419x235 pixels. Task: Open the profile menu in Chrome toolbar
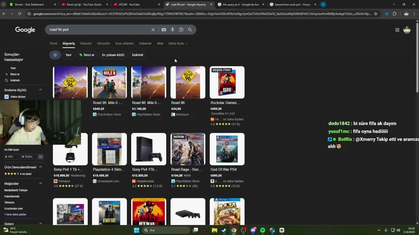click(x=406, y=14)
